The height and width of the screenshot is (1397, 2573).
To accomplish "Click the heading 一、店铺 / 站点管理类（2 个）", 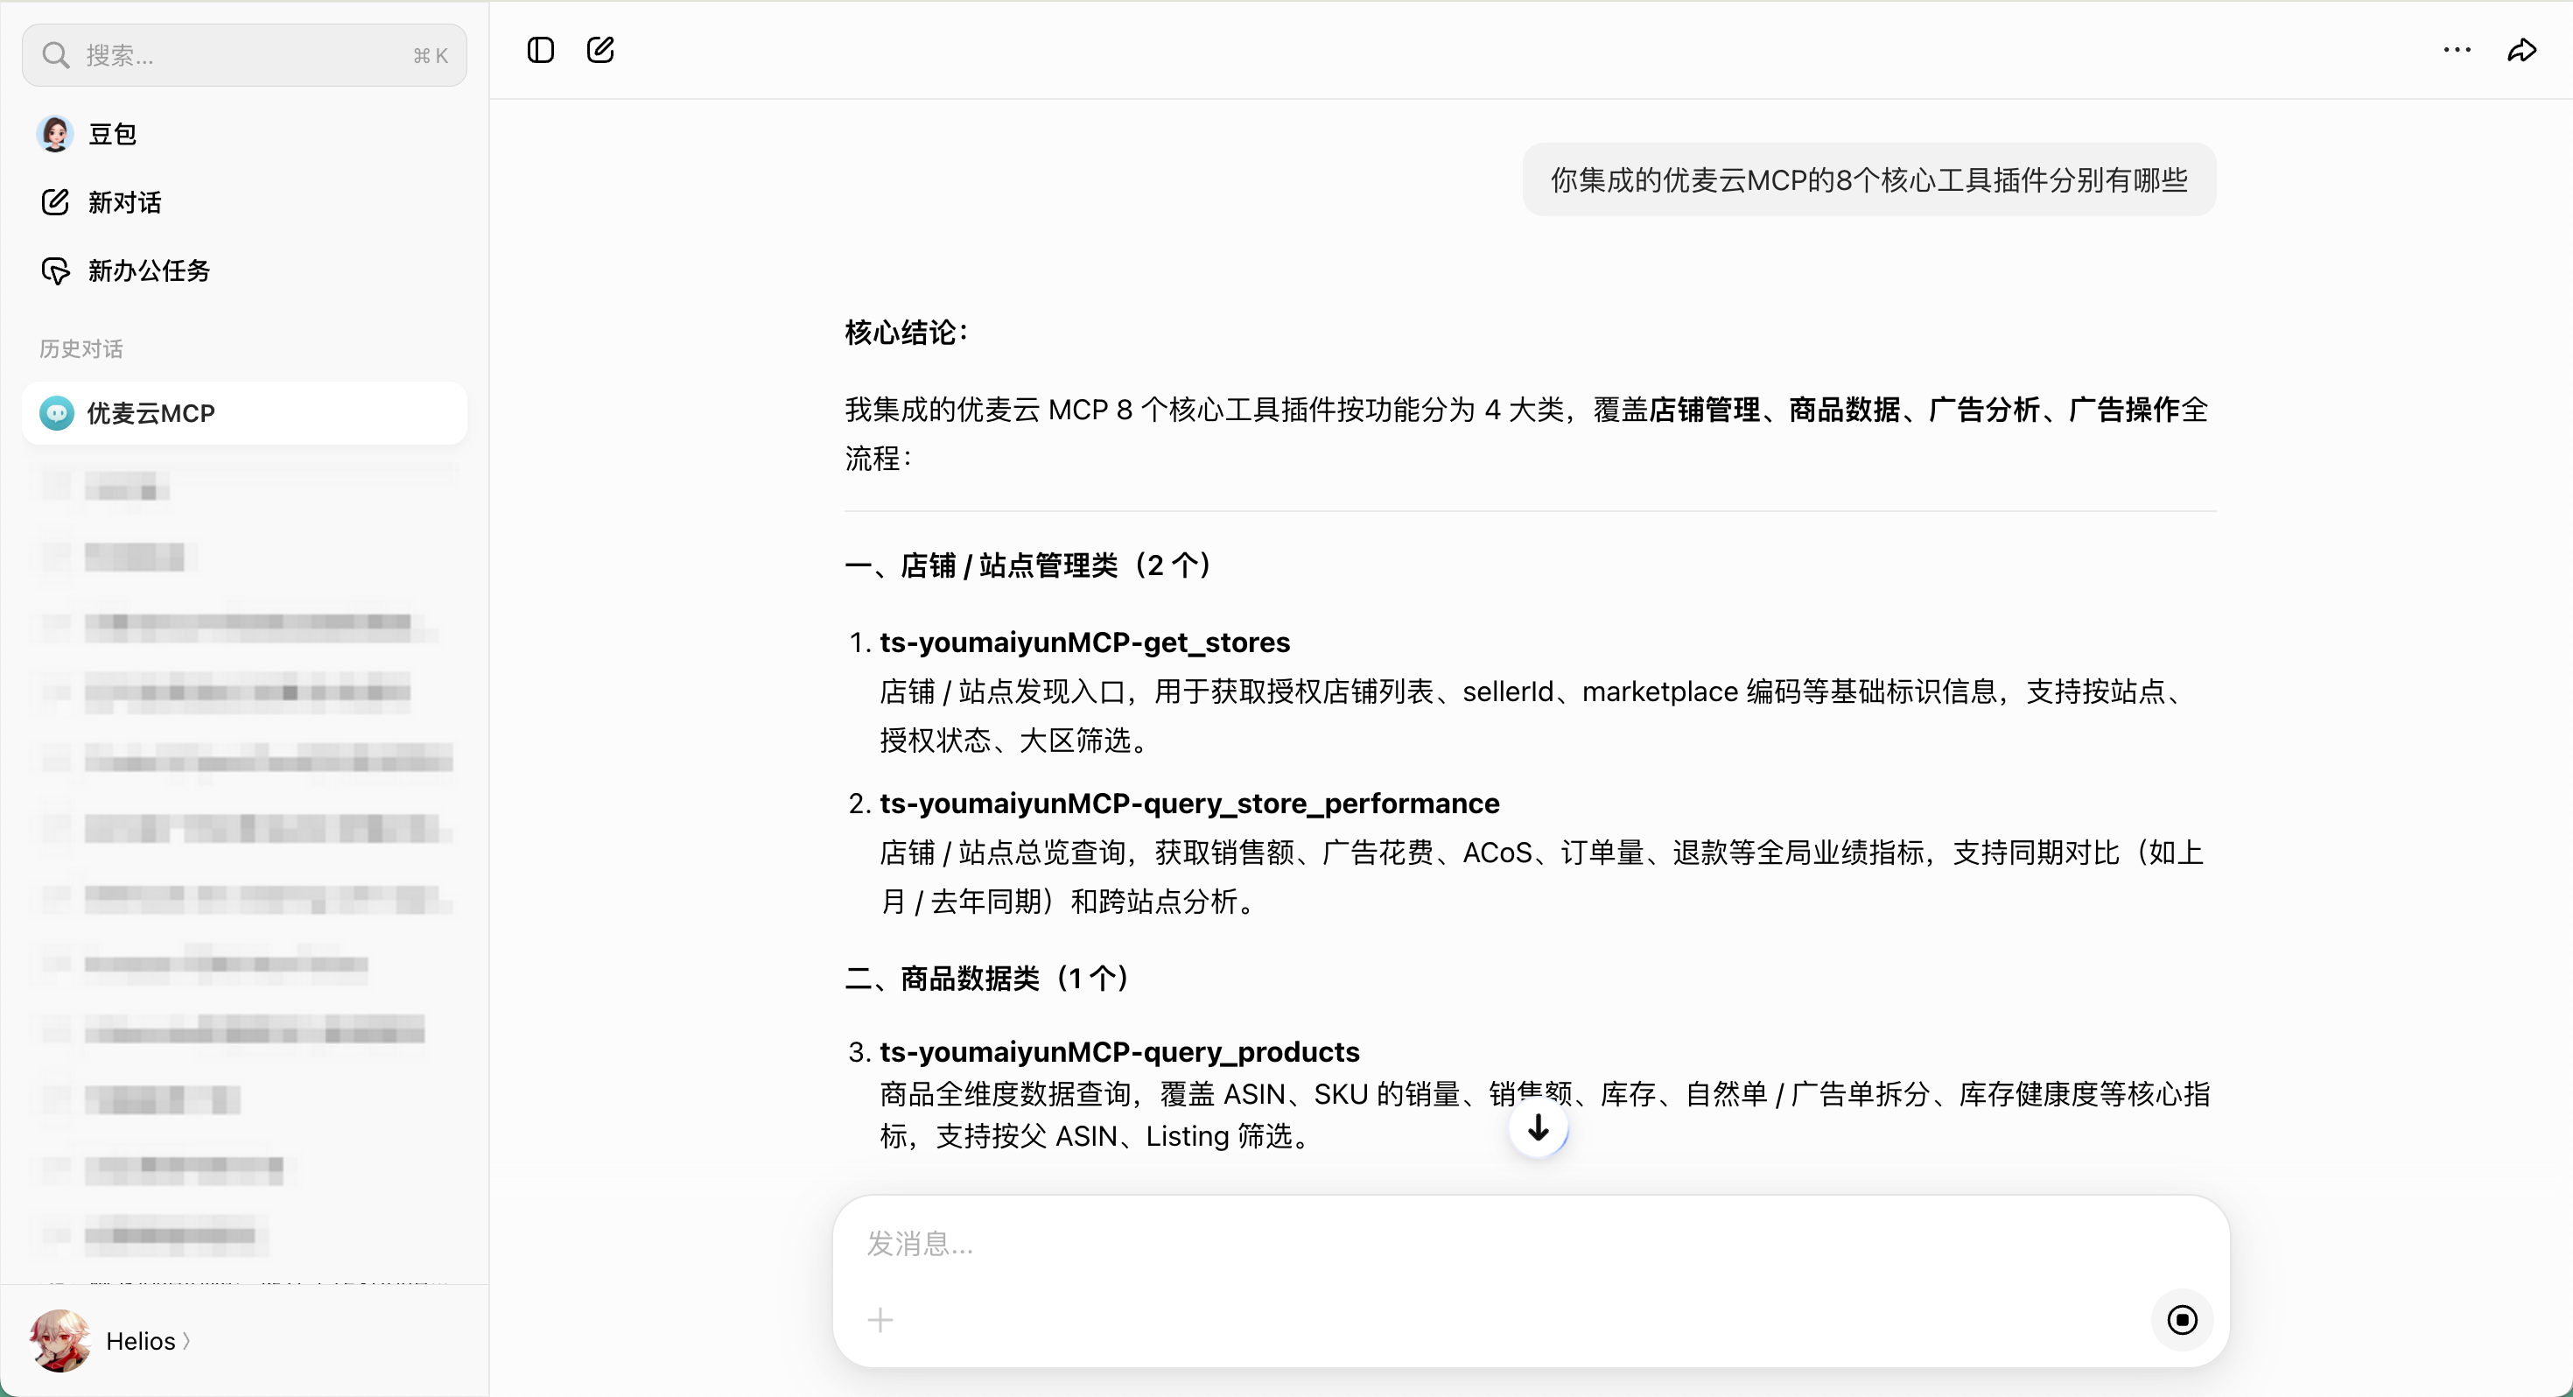I will [x=1027, y=565].
